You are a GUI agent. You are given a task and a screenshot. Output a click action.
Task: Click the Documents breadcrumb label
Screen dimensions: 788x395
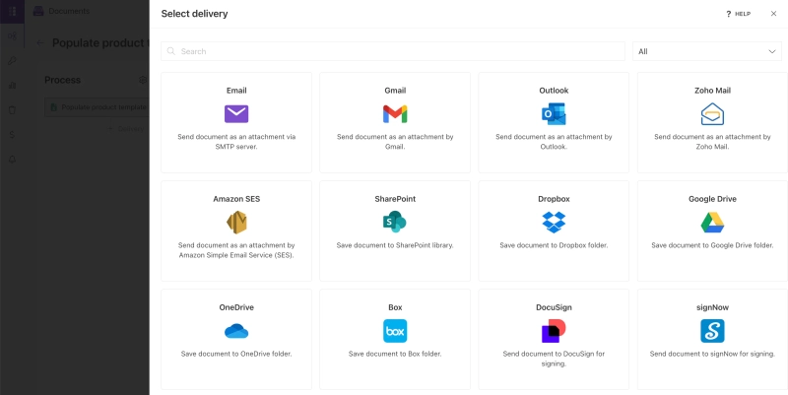69,11
